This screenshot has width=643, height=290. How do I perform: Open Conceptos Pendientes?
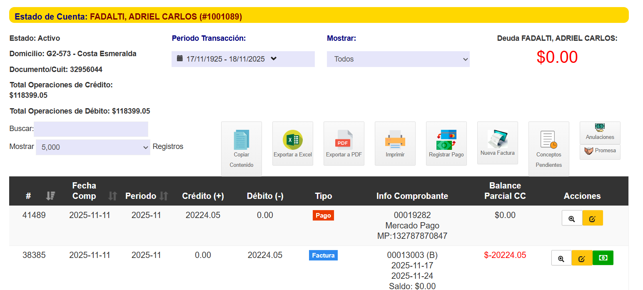point(549,149)
